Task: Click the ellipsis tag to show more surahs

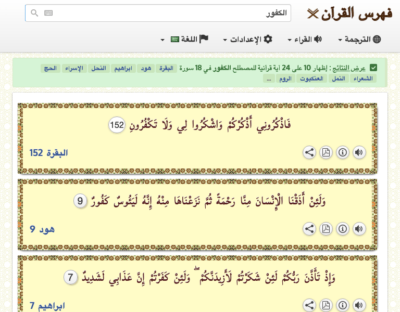Action: coord(268,79)
